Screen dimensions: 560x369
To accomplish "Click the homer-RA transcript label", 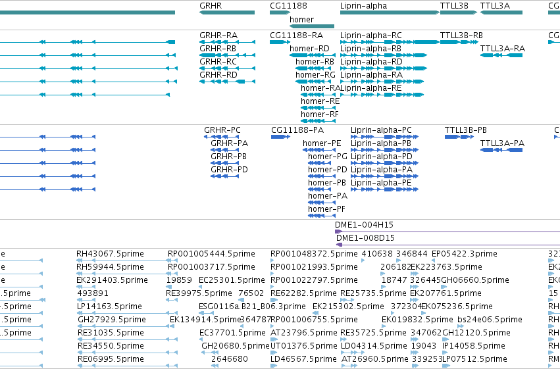I will point(320,87).
